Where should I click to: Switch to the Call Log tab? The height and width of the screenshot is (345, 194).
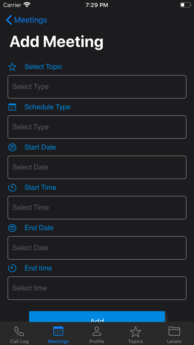[x=19, y=335]
